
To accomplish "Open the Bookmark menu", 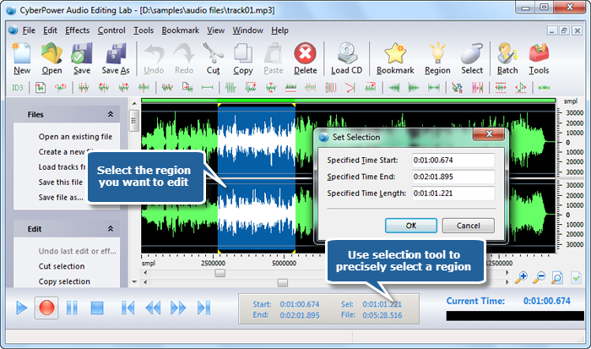I will pyautogui.click(x=180, y=30).
